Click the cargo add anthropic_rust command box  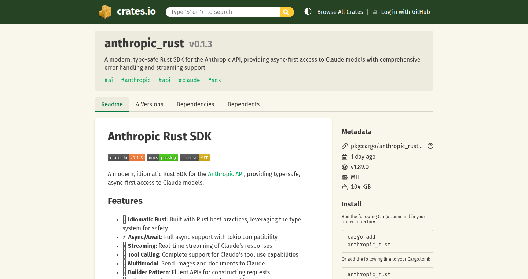387,241
